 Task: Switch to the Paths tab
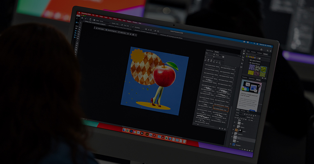(x=248, y=112)
